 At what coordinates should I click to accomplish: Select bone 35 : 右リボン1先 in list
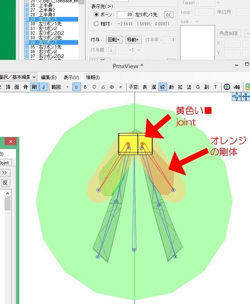point(52,47)
